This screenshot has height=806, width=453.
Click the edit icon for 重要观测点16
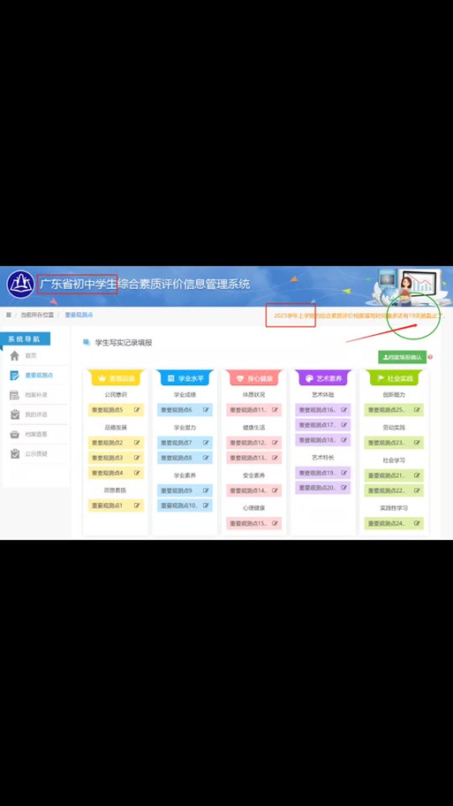pyautogui.click(x=344, y=410)
